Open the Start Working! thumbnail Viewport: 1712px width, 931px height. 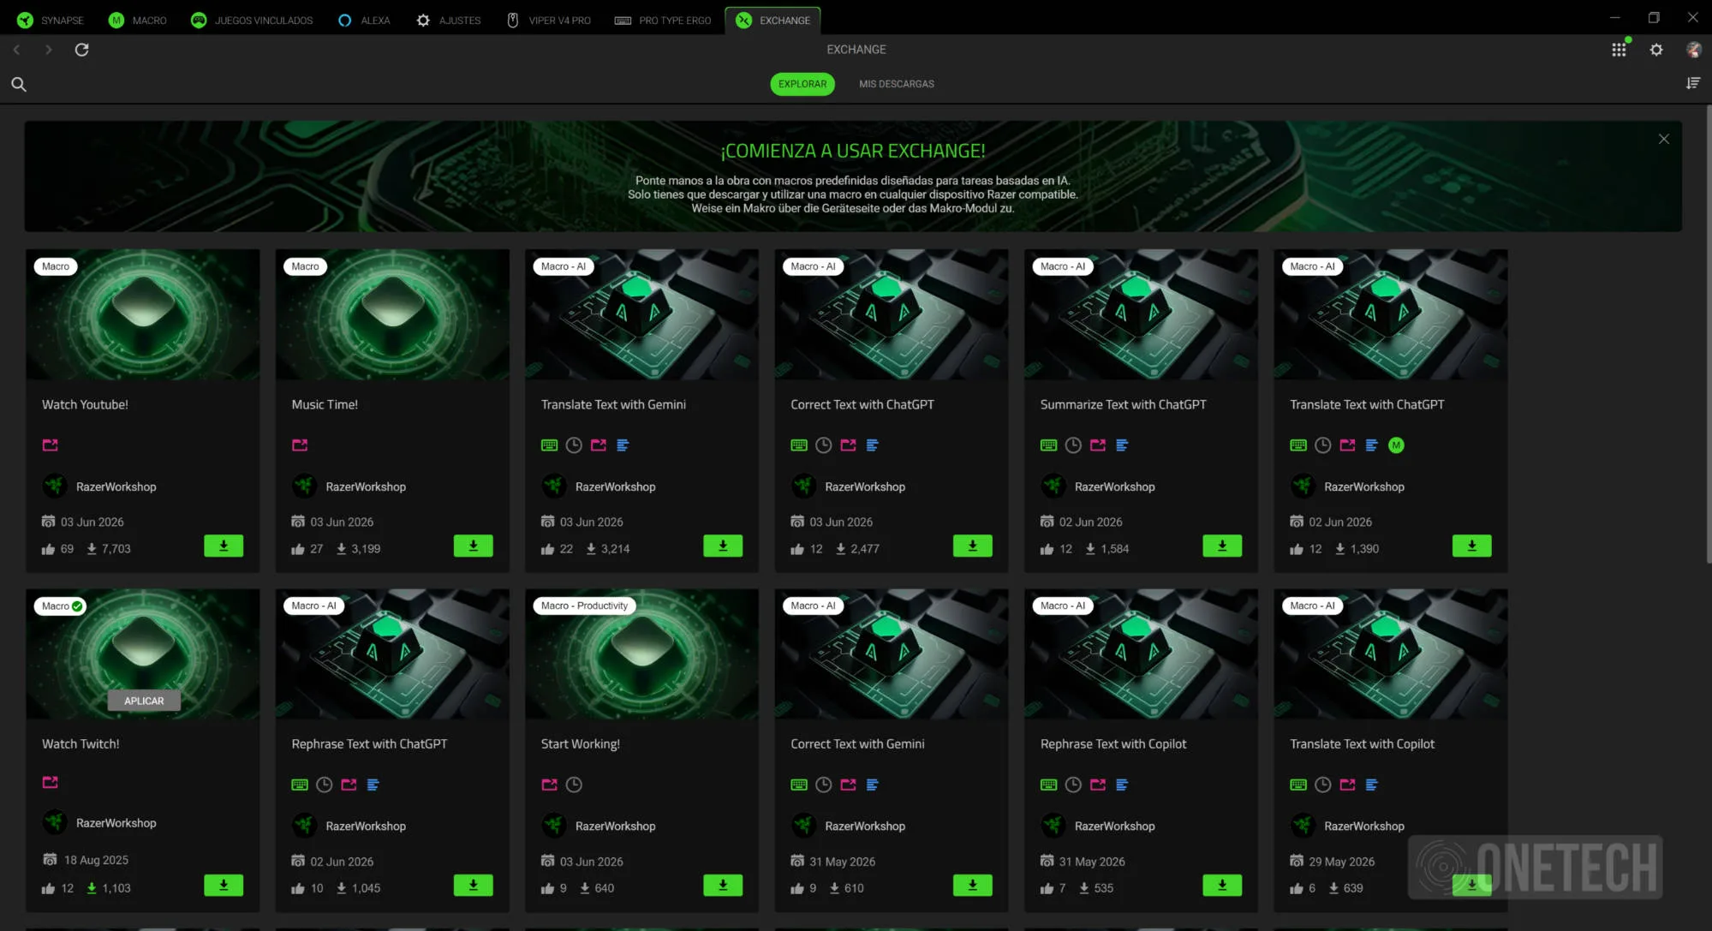pyautogui.click(x=642, y=653)
